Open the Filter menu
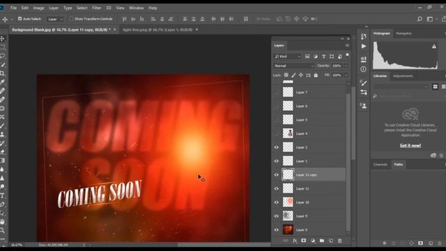The height and width of the screenshot is (251, 446). [x=96, y=8]
